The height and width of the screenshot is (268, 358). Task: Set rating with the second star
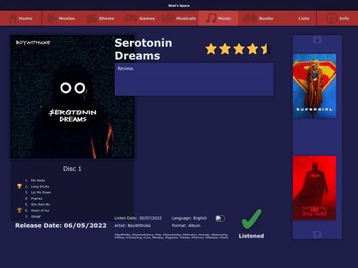coord(225,49)
